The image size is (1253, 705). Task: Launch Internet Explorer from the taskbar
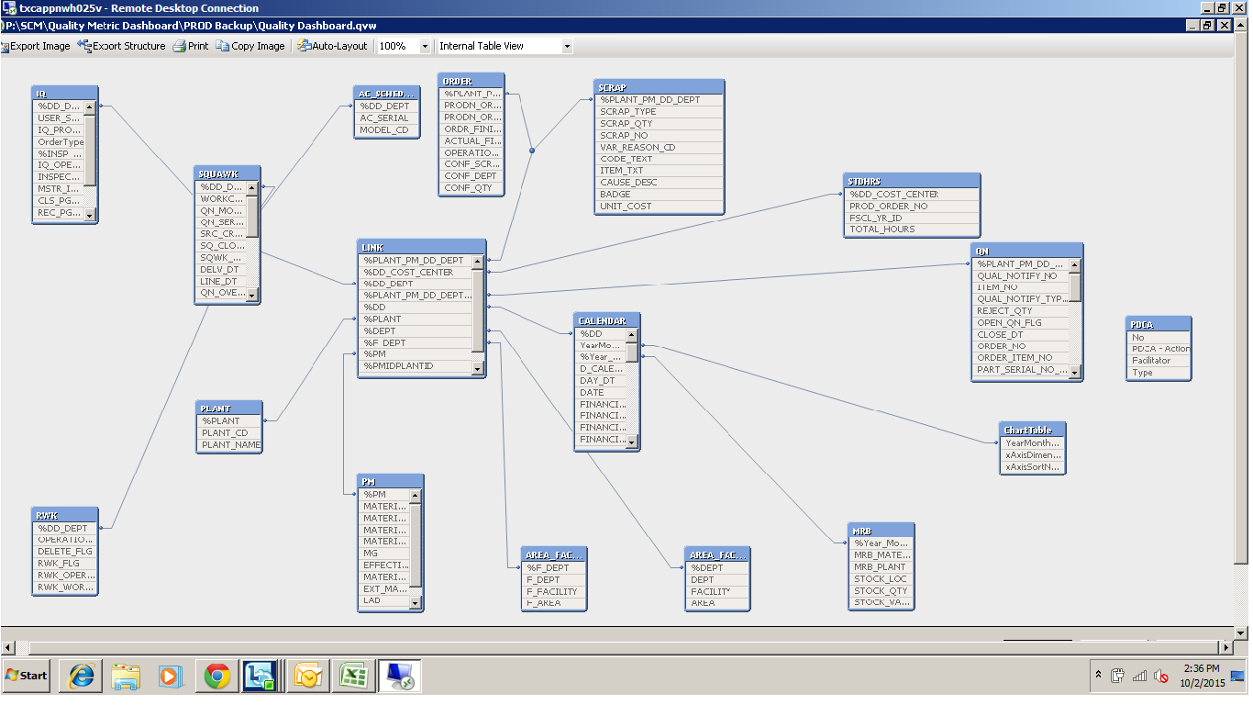tap(81, 677)
